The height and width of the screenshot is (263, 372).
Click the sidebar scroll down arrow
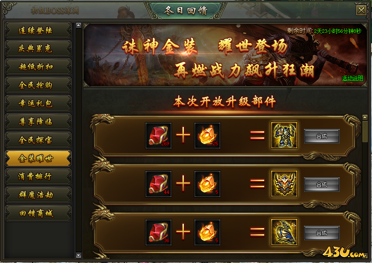click(x=79, y=255)
